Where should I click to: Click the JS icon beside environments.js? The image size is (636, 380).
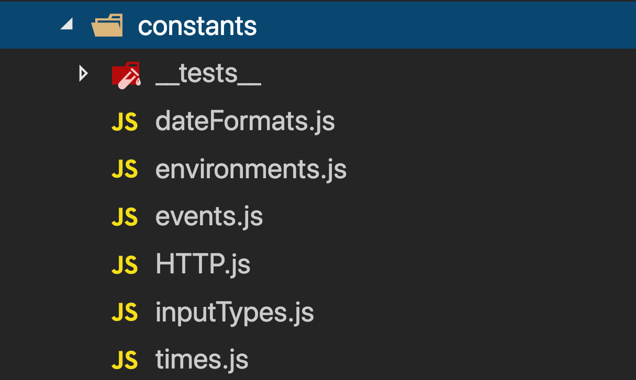tap(125, 169)
